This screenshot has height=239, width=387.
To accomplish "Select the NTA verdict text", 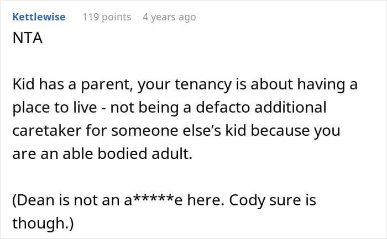I will (28, 38).
